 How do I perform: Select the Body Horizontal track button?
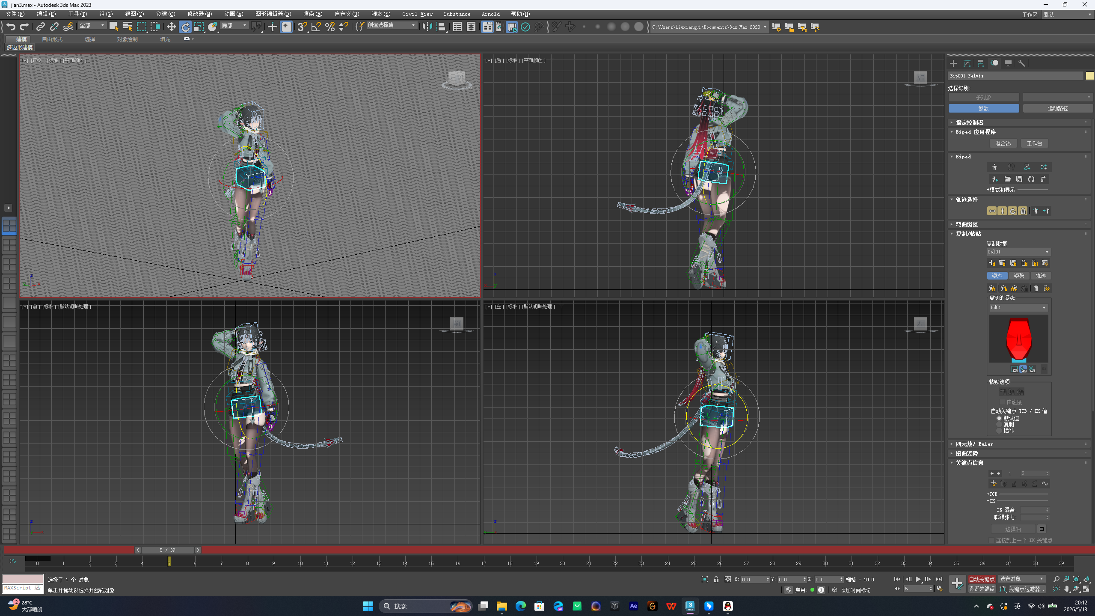(x=992, y=211)
